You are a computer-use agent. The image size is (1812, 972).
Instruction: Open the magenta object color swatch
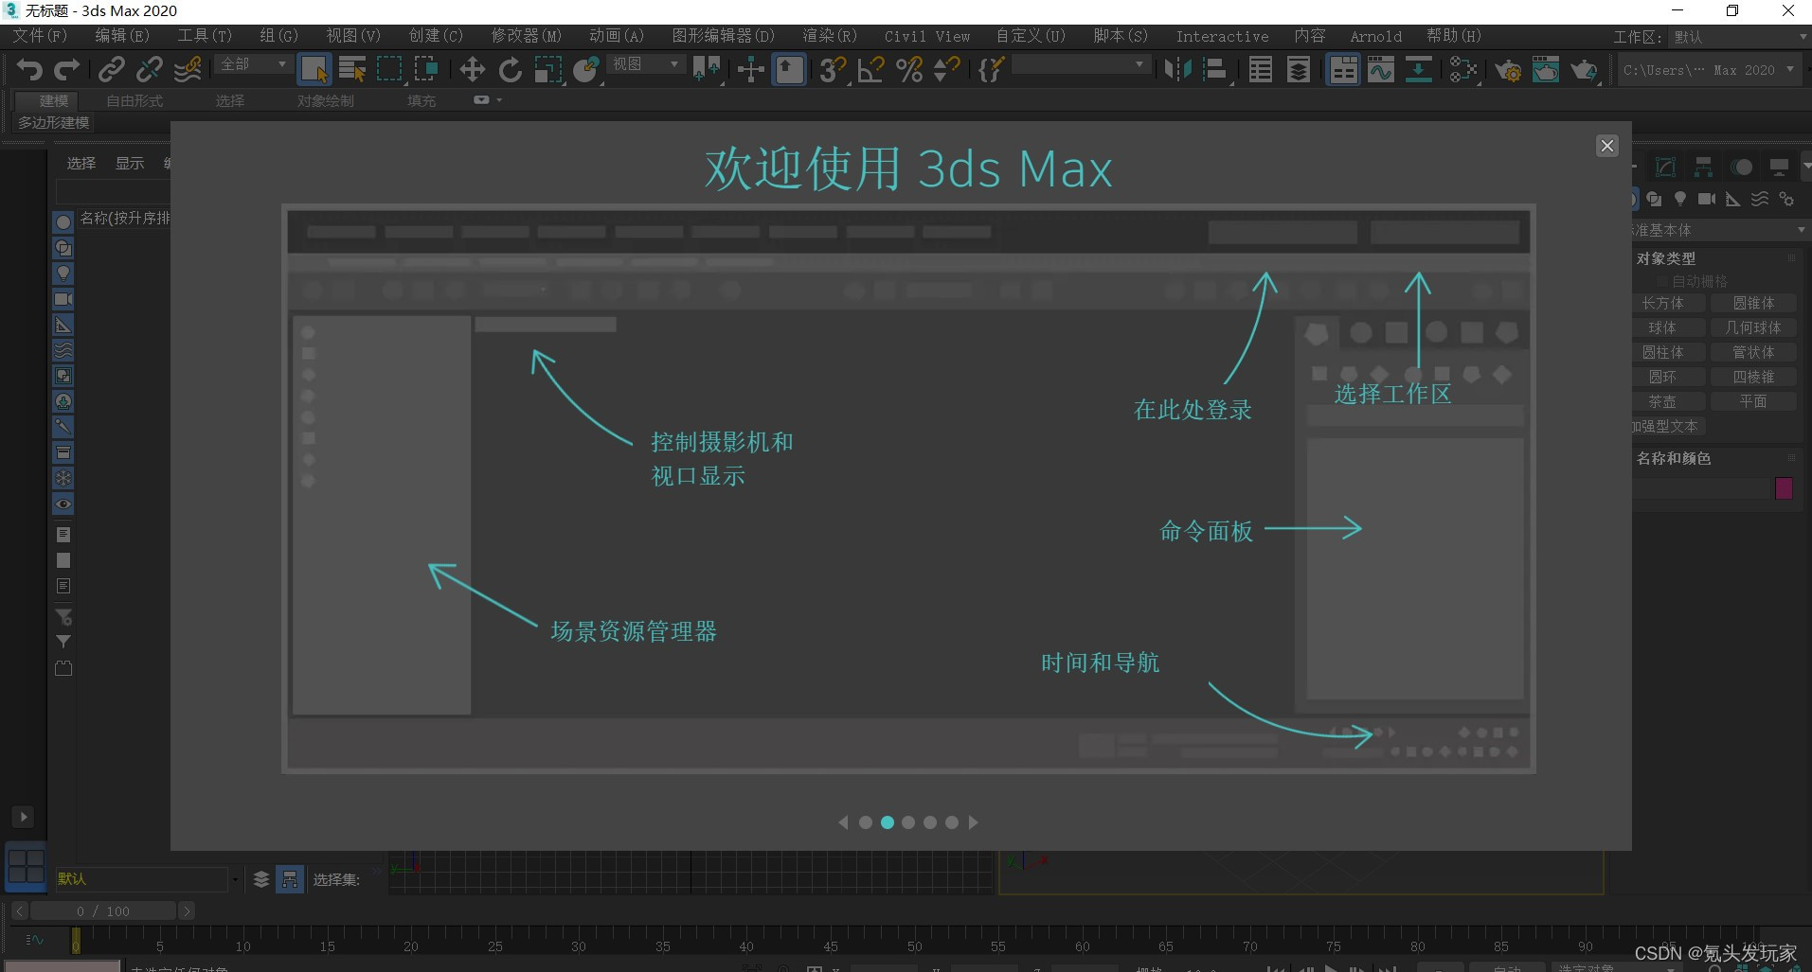(x=1784, y=488)
